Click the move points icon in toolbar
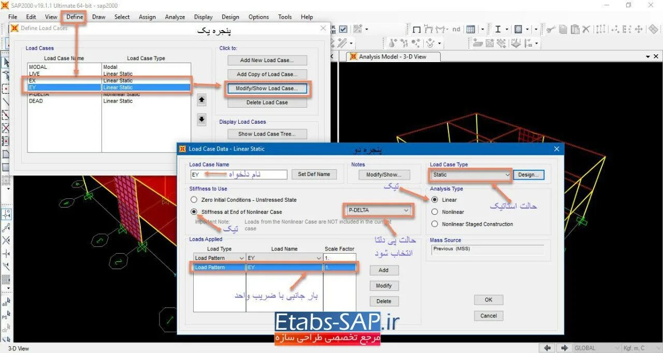Screen dimensions: 663x353 pos(639,30)
